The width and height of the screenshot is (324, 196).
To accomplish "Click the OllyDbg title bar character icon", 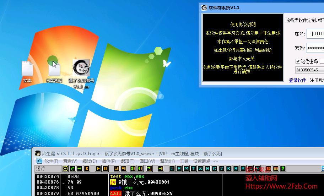I will 38,153.
